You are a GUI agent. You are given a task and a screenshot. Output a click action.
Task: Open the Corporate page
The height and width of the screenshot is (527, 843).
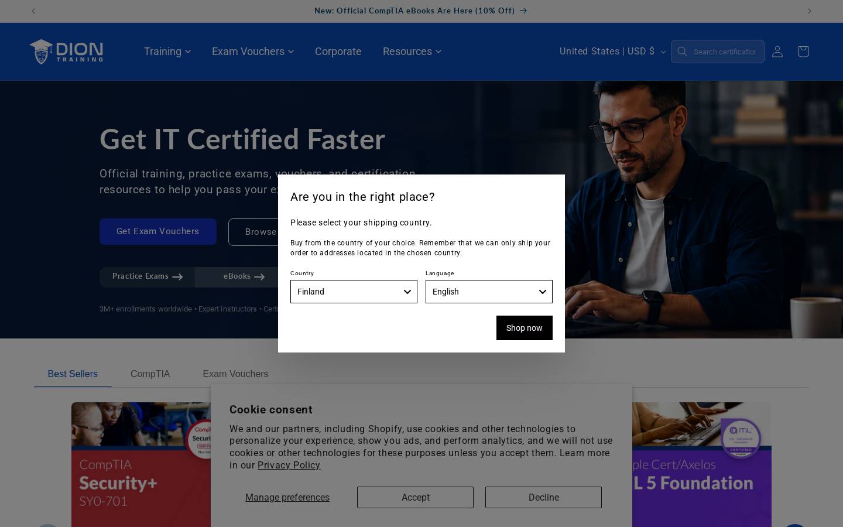[338, 52]
